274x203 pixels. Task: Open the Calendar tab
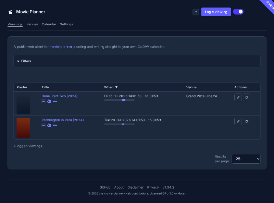pyautogui.click(x=49, y=24)
